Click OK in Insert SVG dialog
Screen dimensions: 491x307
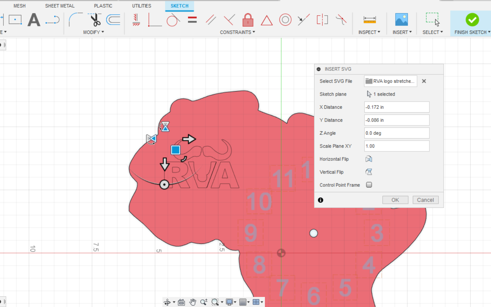[x=395, y=200]
